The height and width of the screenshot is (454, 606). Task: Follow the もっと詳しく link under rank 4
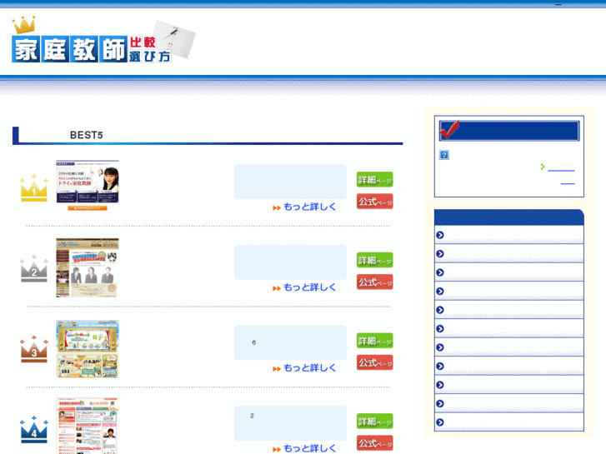(309, 448)
